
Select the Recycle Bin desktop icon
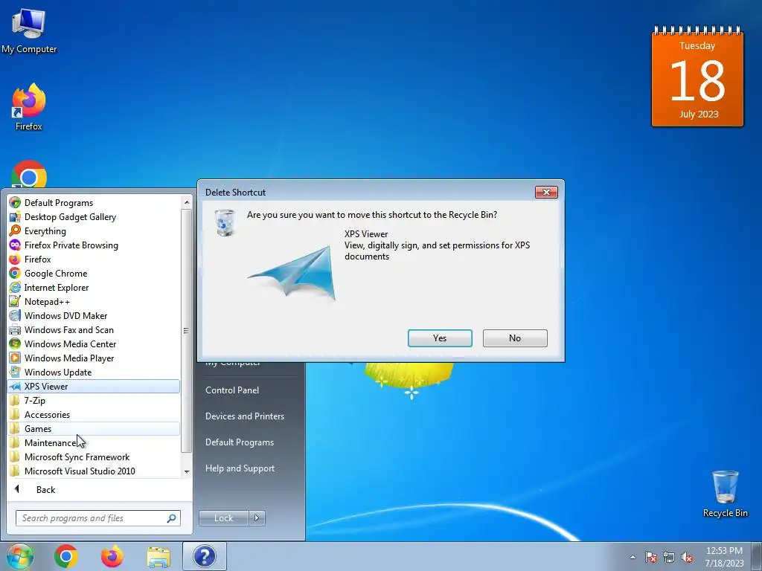pos(725,494)
